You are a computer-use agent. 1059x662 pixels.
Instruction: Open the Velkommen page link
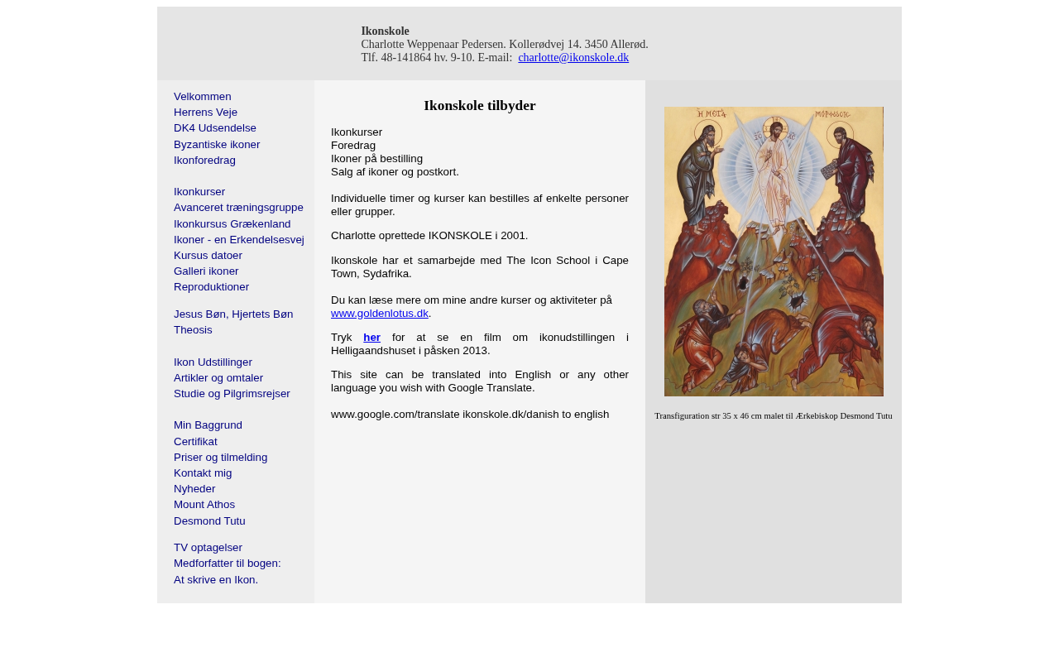(203, 97)
